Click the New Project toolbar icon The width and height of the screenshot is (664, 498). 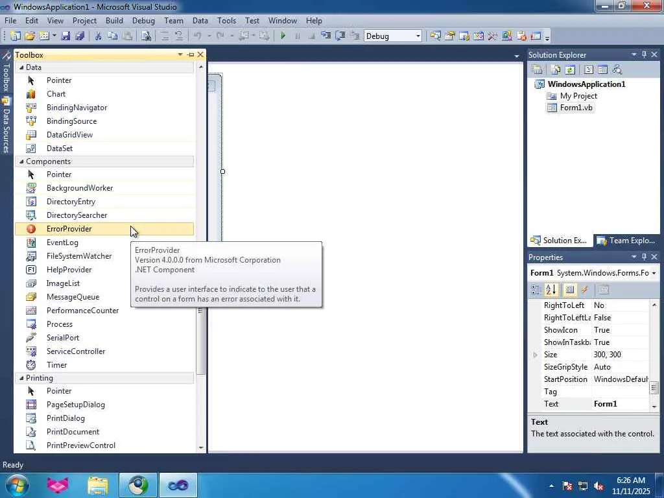click(x=16, y=36)
